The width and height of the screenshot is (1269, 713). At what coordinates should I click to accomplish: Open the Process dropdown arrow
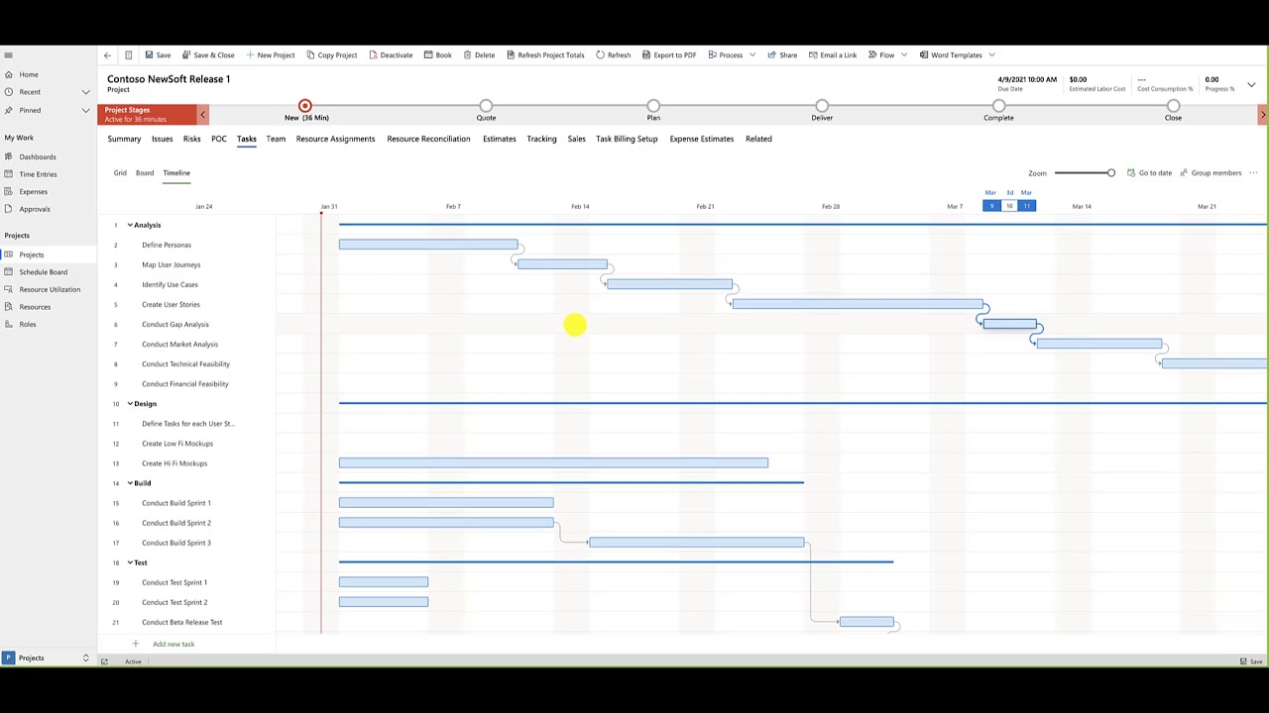(x=752, y=55)
